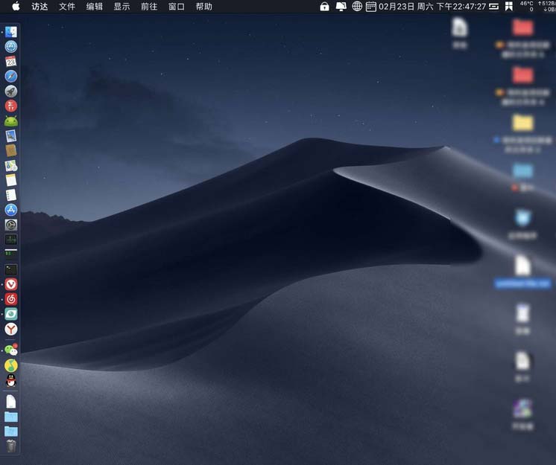
Task: Open the document icon in the dock
Action: point(11,401)
